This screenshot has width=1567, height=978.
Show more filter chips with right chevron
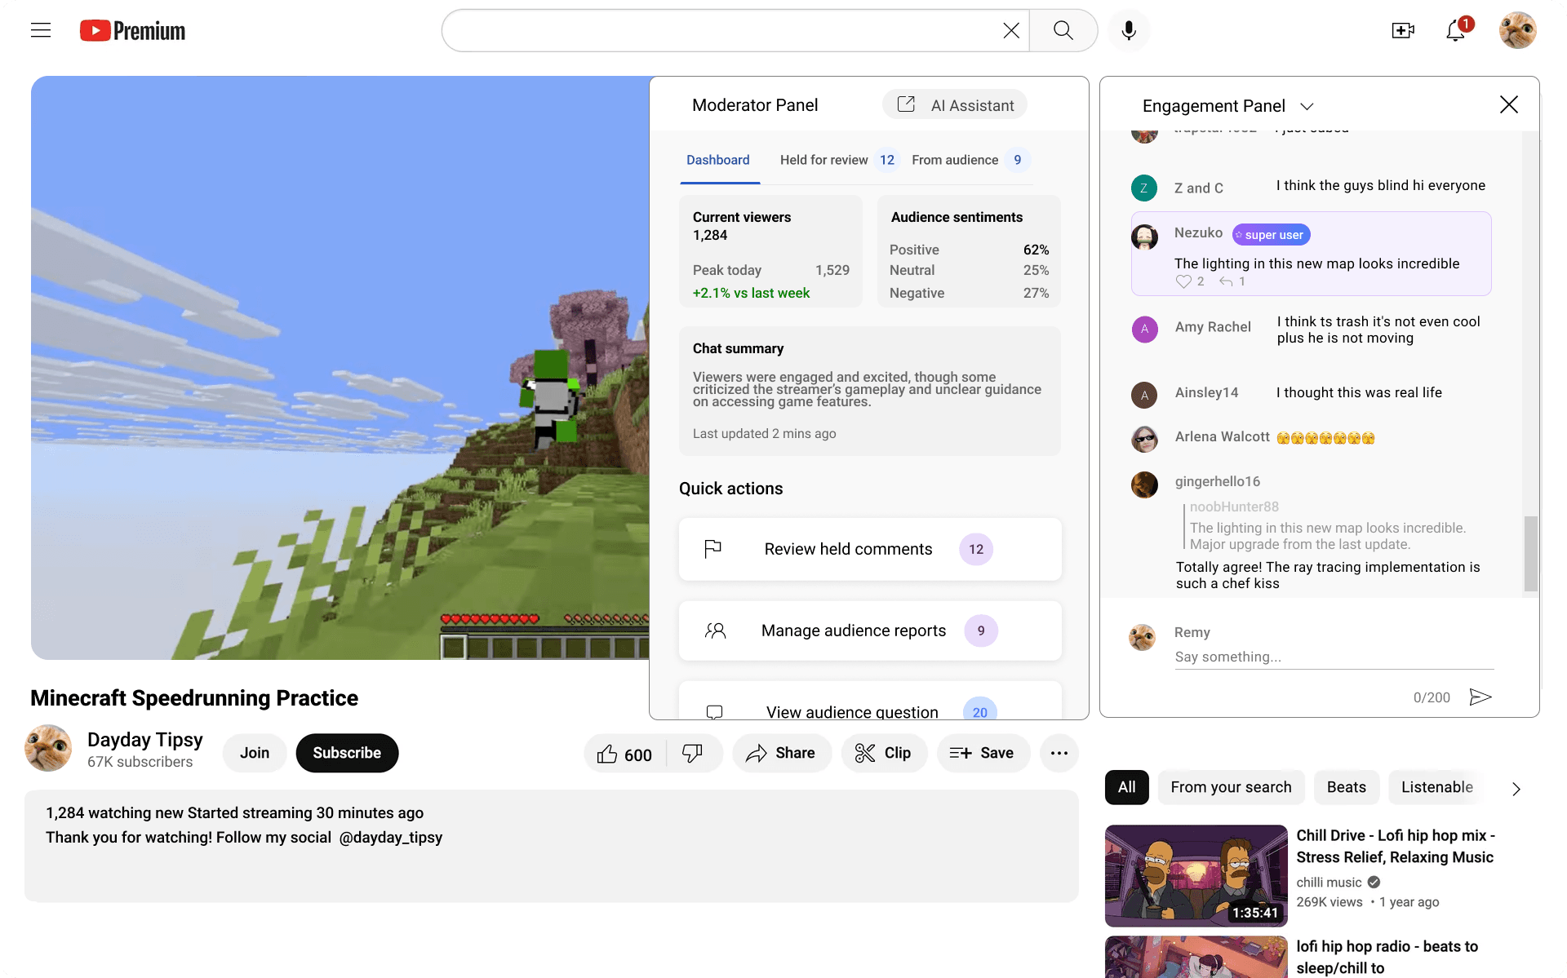point(1516,789)
